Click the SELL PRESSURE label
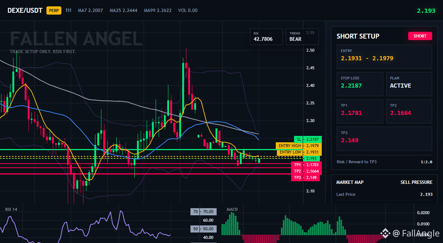The height and width of the screenshot is (243, 443). (416, 182)
